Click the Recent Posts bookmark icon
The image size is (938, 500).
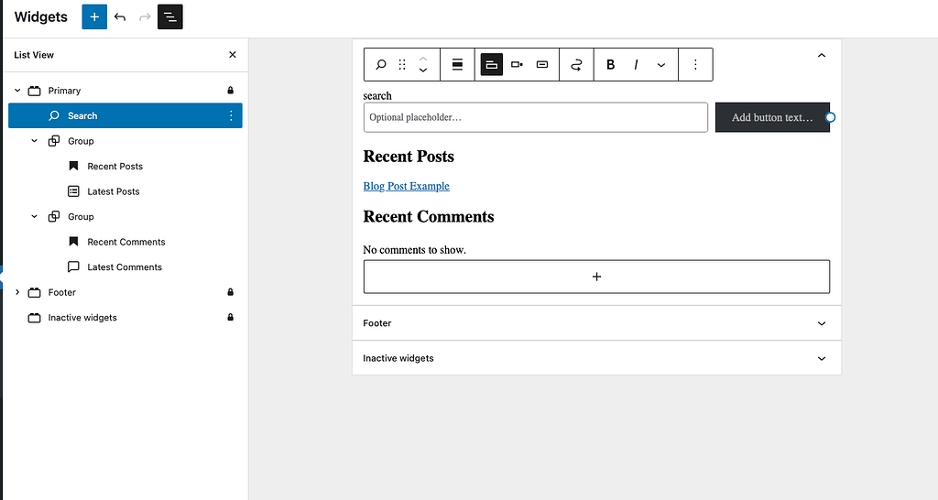click(x=73, y=167)
